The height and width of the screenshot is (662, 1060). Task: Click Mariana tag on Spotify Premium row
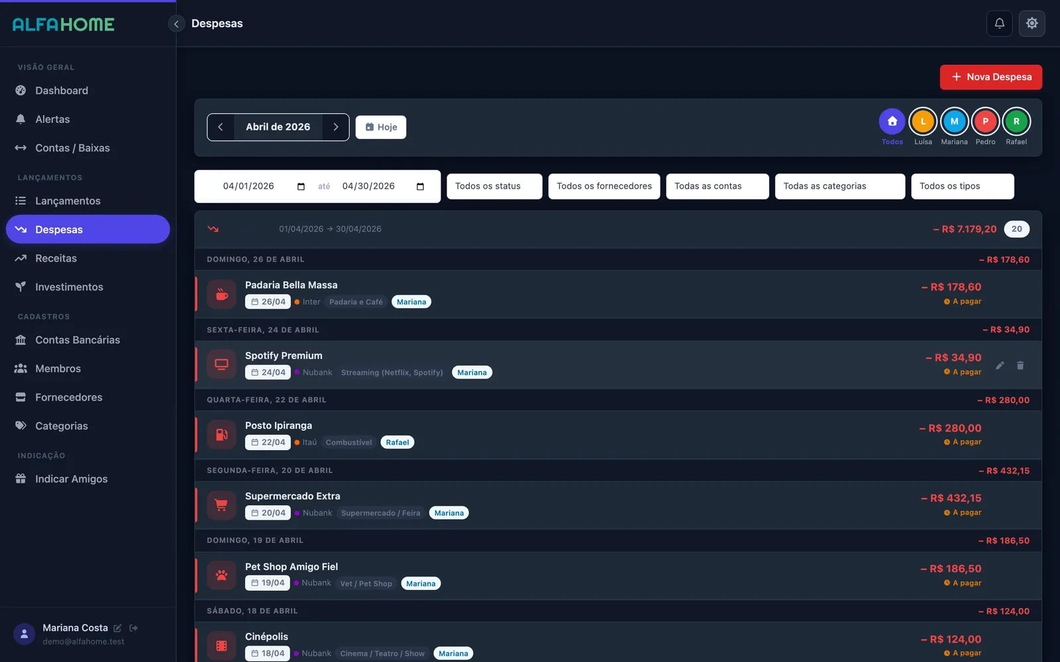(472, 373)
